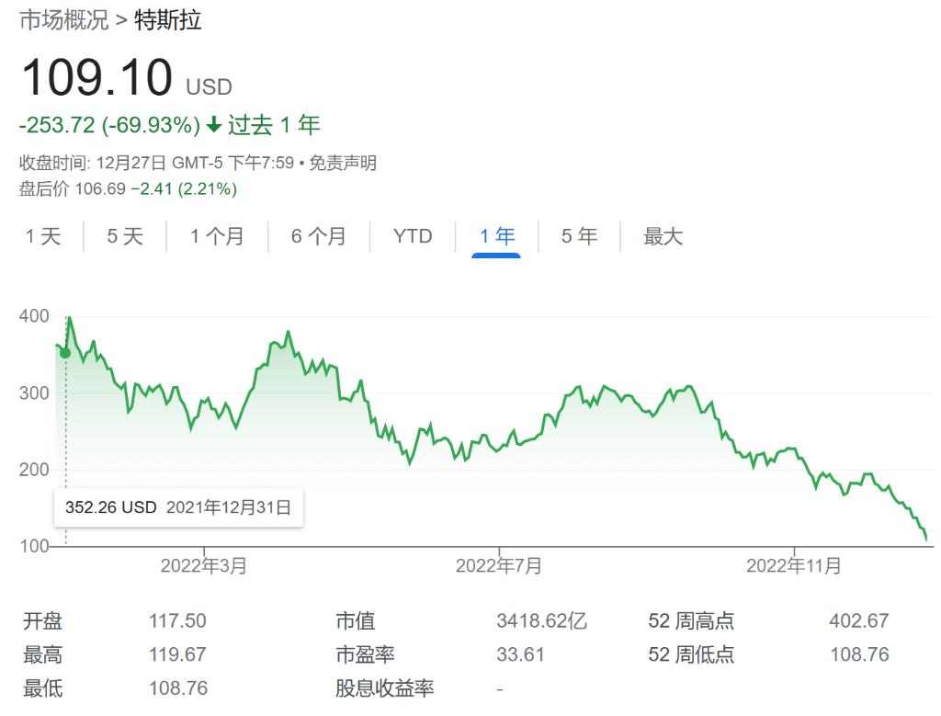
Task: Switch to the YTD chart view
Action: [412, 236]
